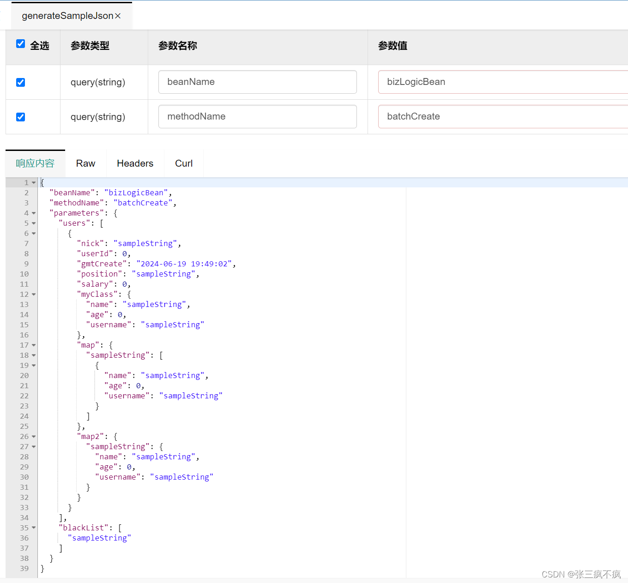Collapse the blackList array at line 35
Image resolution: width=628 pixels, height=583 pixels.
(x=34, y=528)
